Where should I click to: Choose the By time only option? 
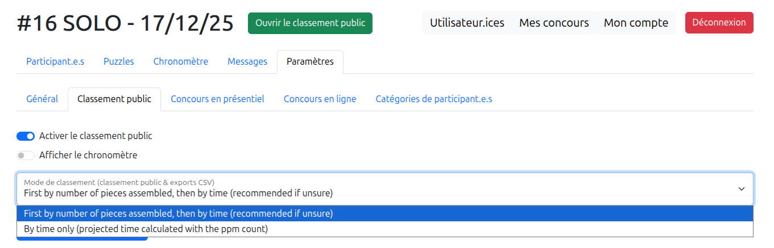(x=146, y=229)
